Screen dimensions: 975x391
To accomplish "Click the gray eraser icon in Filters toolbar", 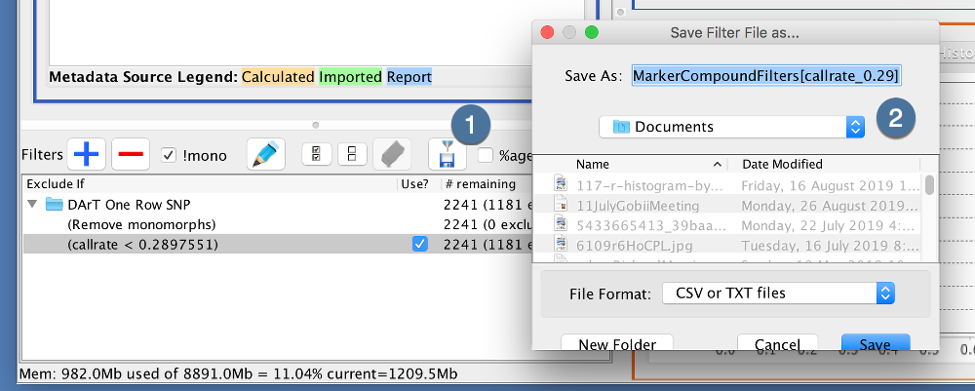I will (x=392, y=154).
